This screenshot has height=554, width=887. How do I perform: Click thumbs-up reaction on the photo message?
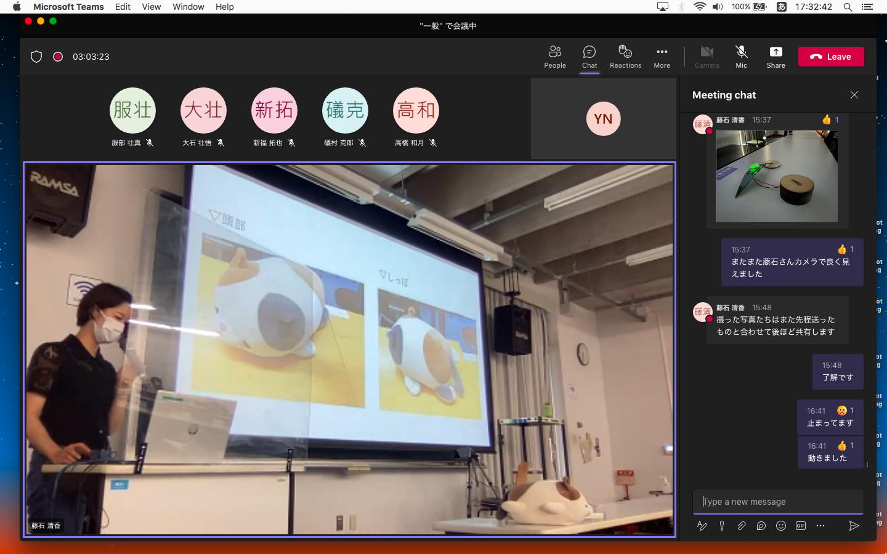(x=830, y=120)
